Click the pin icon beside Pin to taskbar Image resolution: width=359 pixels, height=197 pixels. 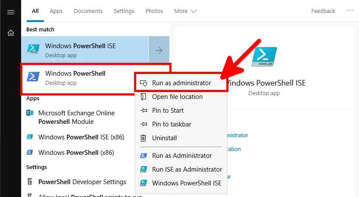coord(144,124)
